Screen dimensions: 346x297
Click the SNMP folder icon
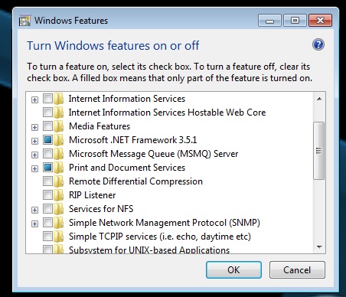(x=58, y=223)
